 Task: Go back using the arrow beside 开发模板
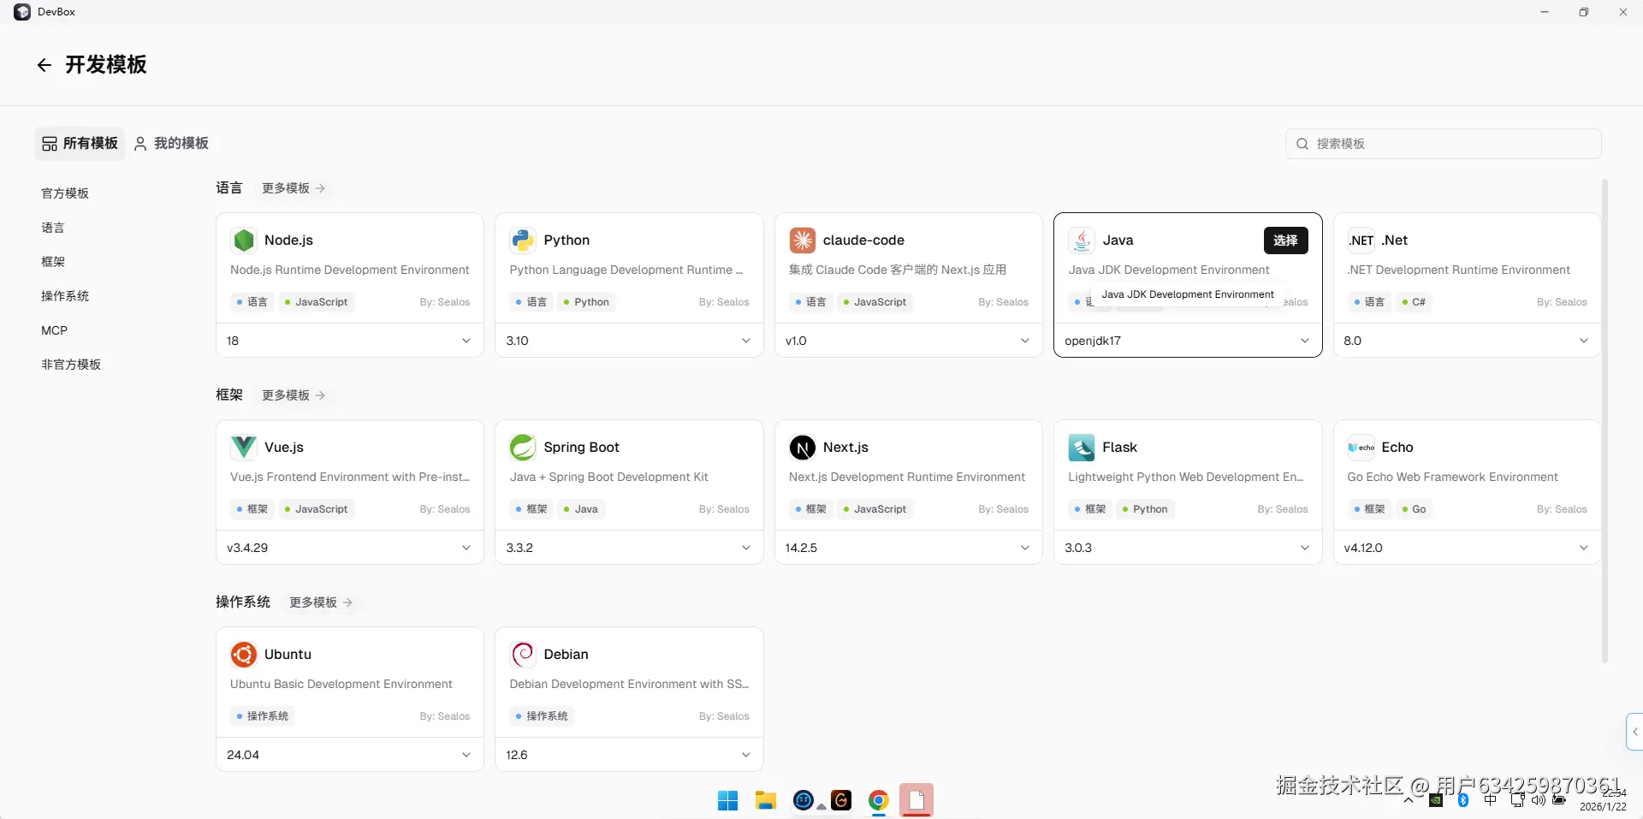click(44, 65)
